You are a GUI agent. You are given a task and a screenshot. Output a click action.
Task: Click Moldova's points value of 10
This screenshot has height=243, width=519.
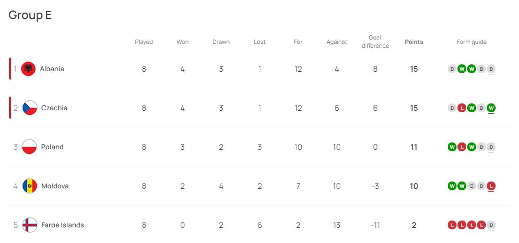(x=414, y=186)
